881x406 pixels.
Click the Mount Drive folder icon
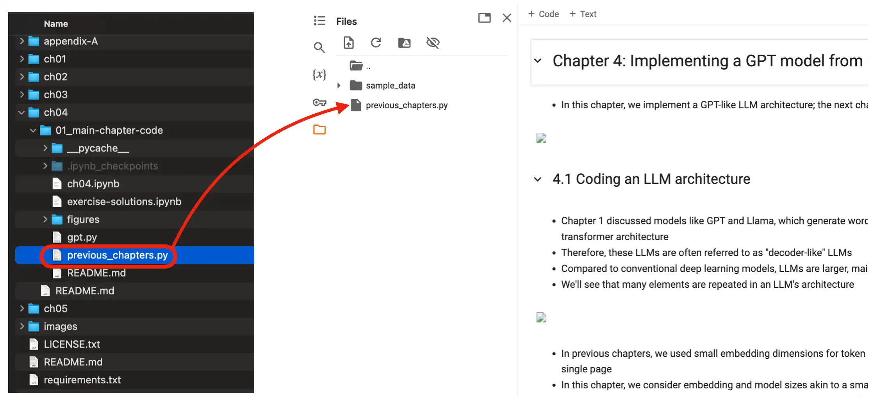point(404,43)
